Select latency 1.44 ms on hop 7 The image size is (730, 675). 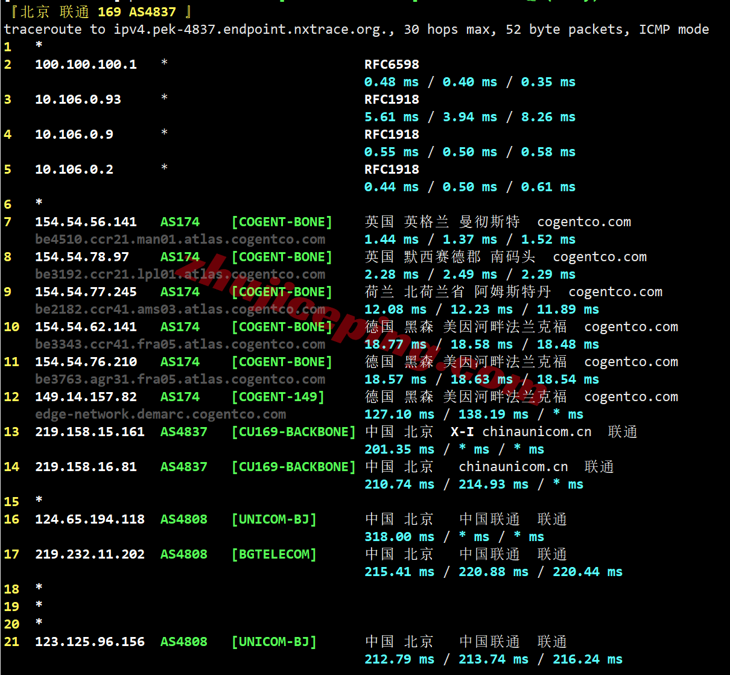coord(392,239)
